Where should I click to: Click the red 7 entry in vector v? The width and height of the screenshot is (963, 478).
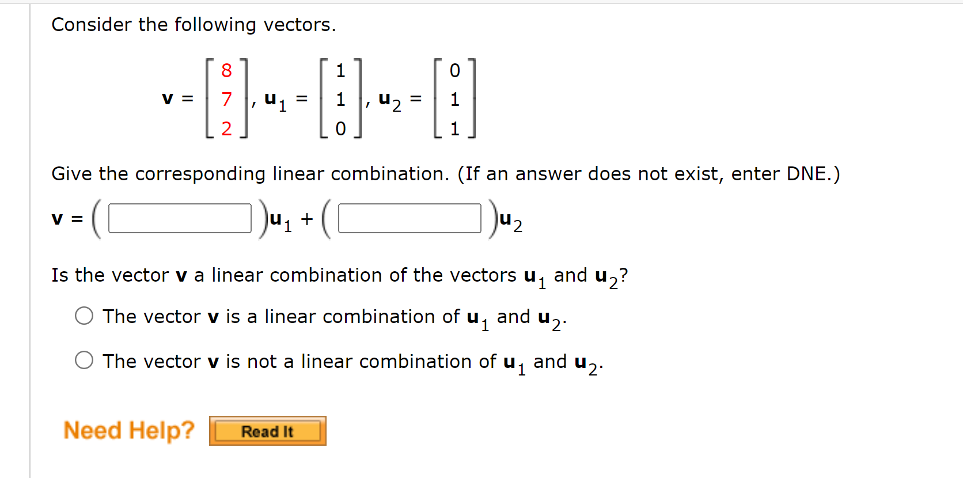226,99
